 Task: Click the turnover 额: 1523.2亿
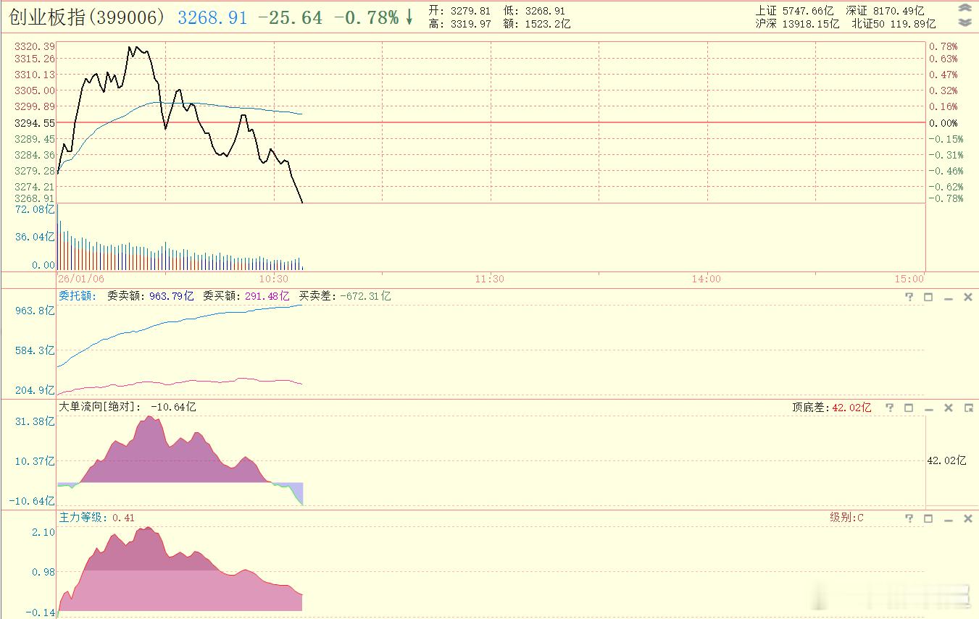click(537, 24)
